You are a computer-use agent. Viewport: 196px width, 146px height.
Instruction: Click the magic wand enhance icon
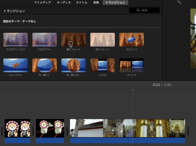(179, 2)
